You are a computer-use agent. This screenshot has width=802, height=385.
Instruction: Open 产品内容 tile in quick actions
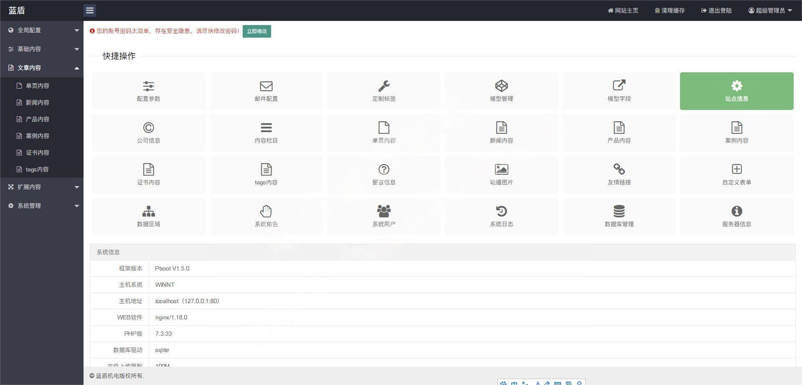(619, 133)
